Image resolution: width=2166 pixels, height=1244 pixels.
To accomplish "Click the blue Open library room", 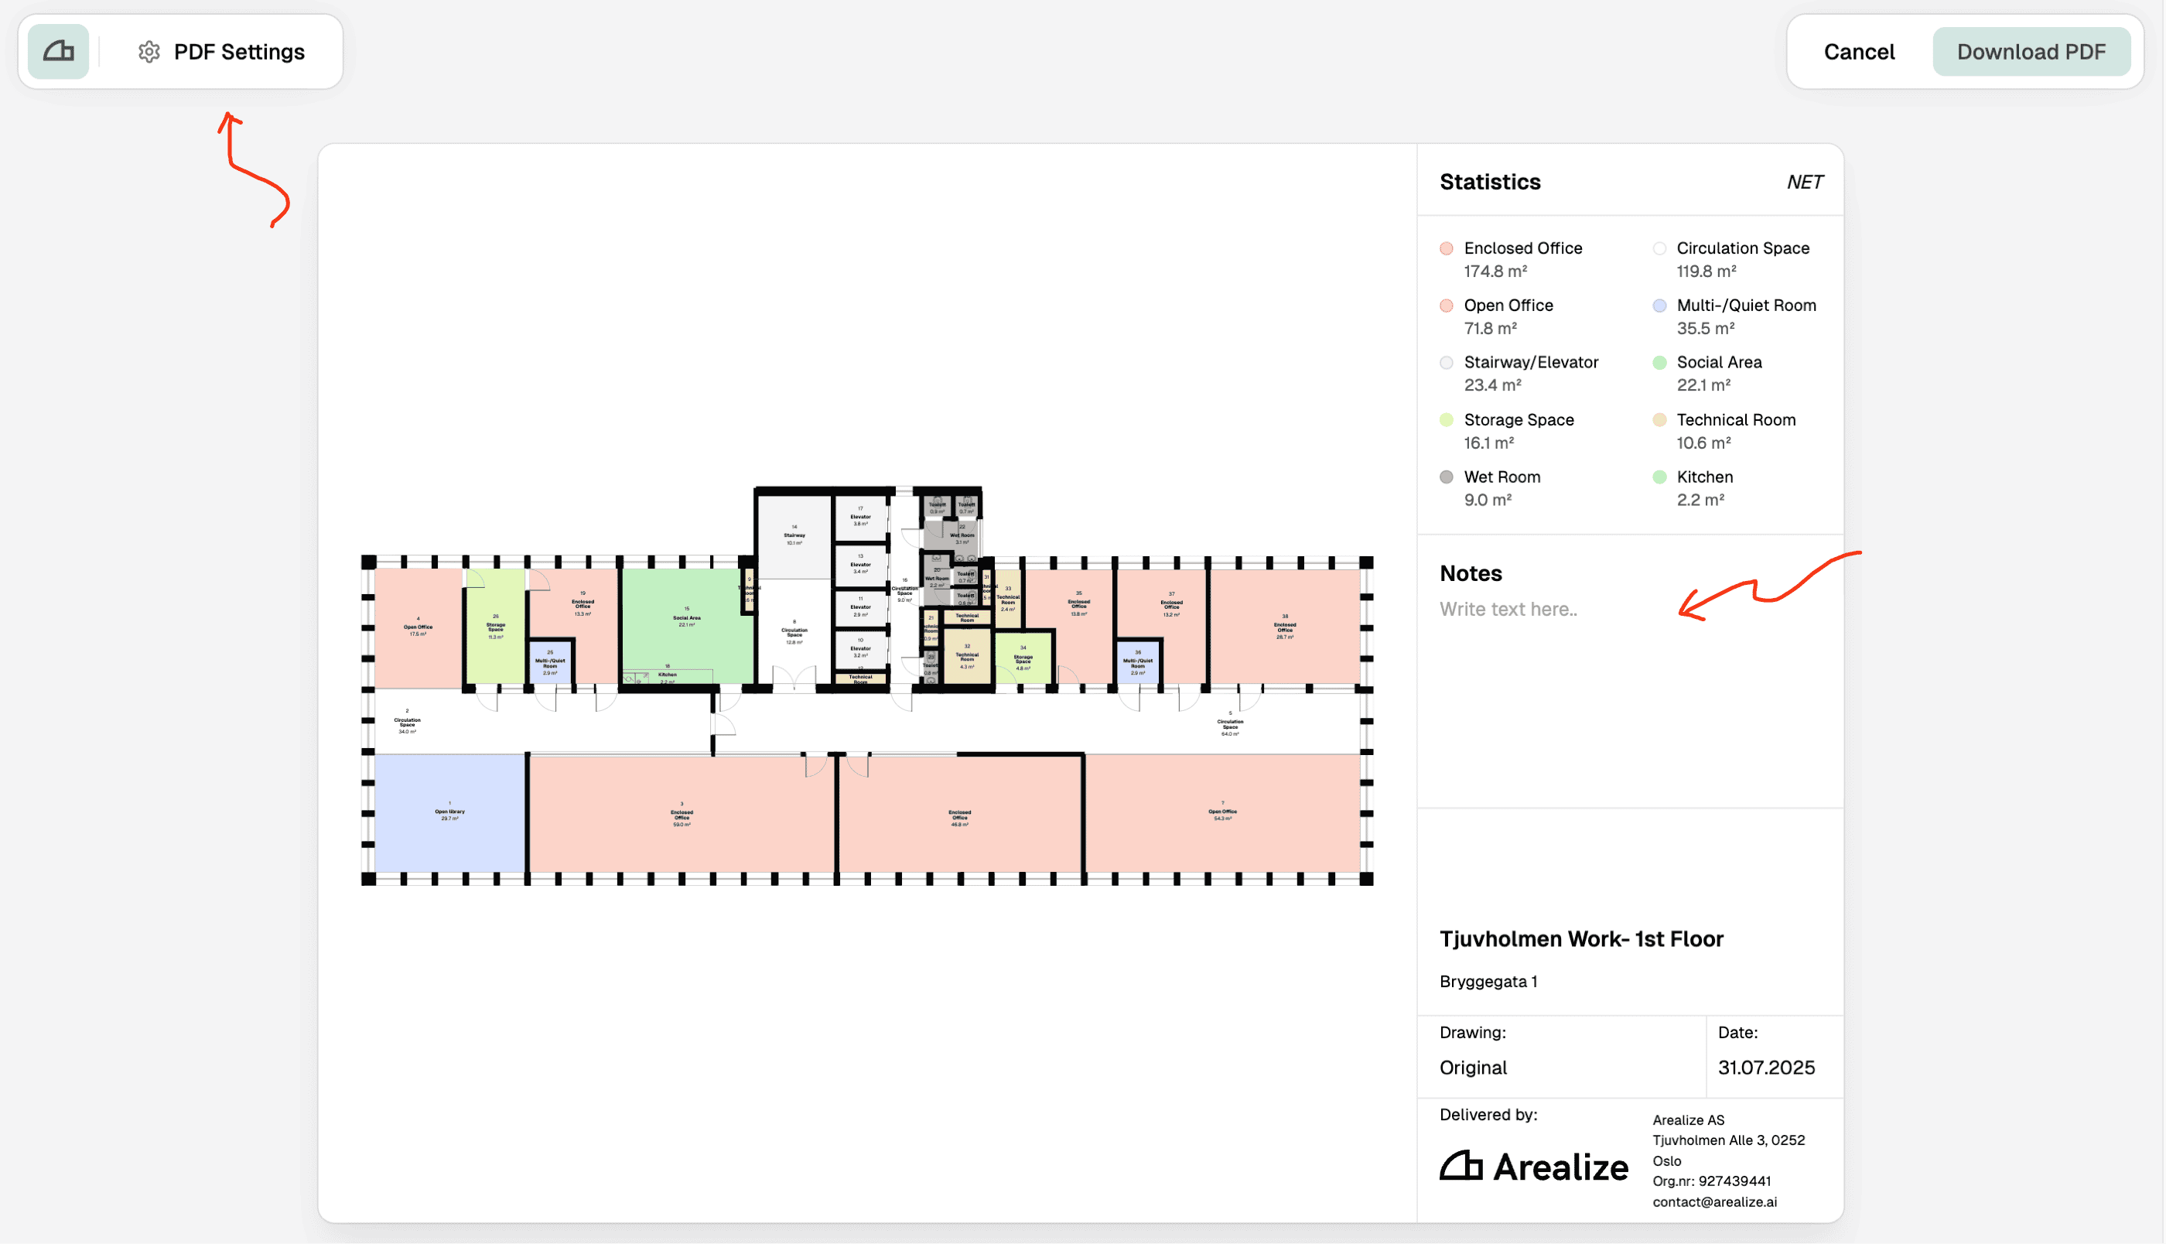I will pos(449,813).
